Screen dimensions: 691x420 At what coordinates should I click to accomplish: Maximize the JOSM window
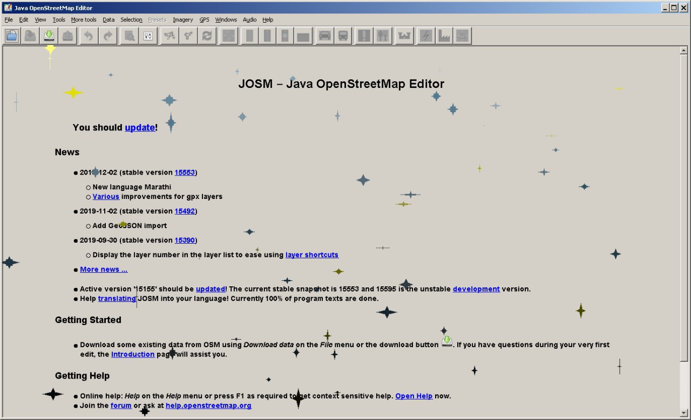tap(674, 8)
